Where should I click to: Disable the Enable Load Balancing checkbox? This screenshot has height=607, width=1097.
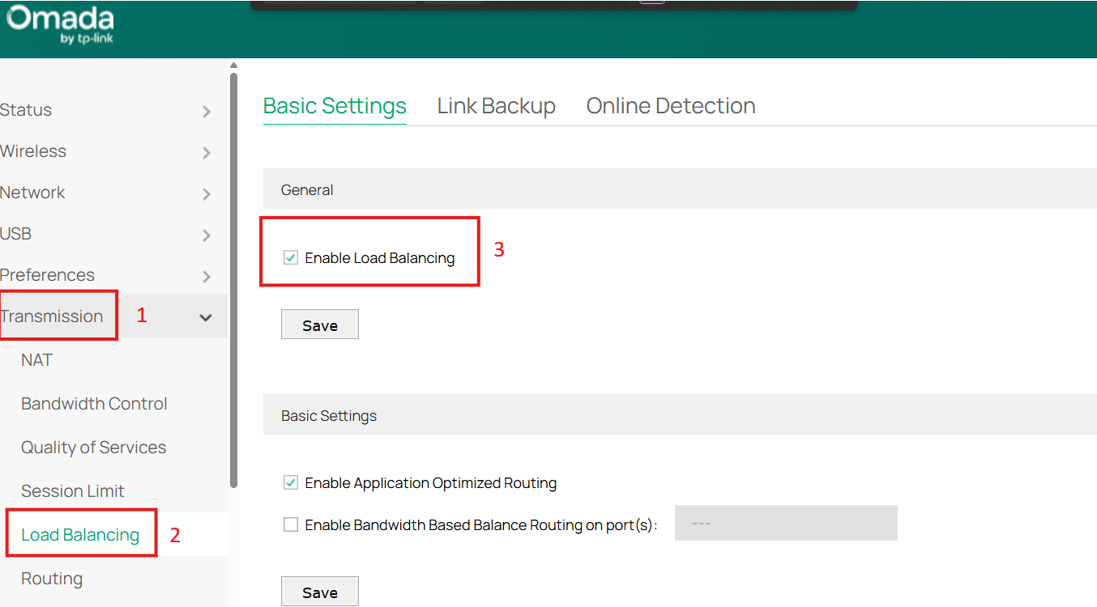(290, 257)
